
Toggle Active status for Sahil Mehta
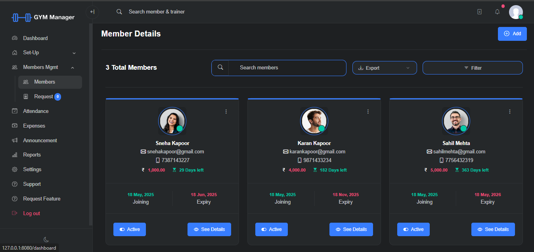pyautogui.click(x=413, y=229)
